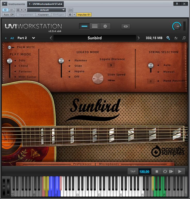Open the Preferences page
190x199 pixels.
82,164
